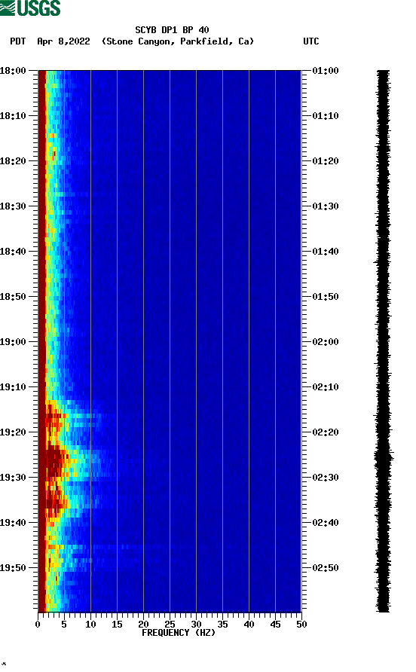The image size is (416, 672).
Task: Click the 19:30 time label
Action: click(14, 478)
